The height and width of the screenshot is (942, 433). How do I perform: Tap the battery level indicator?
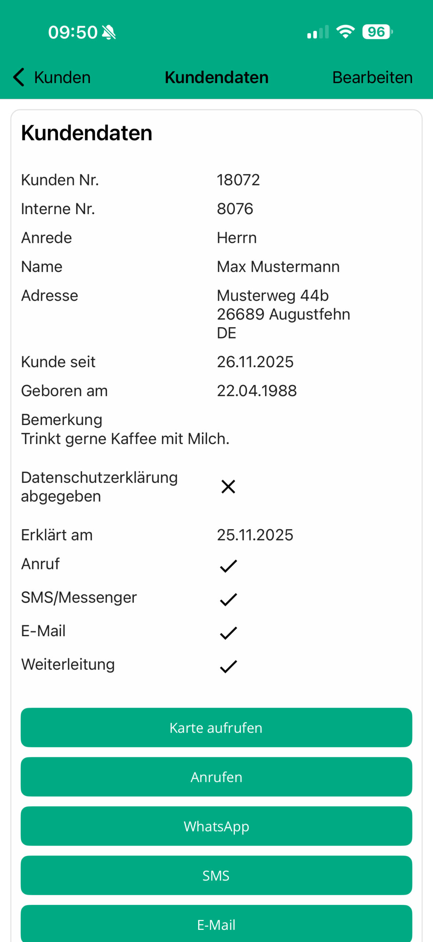[377, 32]
